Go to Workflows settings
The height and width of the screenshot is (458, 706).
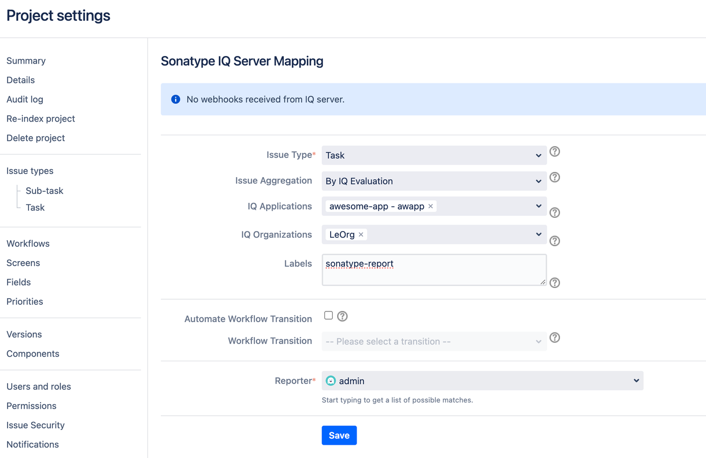(28, 244)
